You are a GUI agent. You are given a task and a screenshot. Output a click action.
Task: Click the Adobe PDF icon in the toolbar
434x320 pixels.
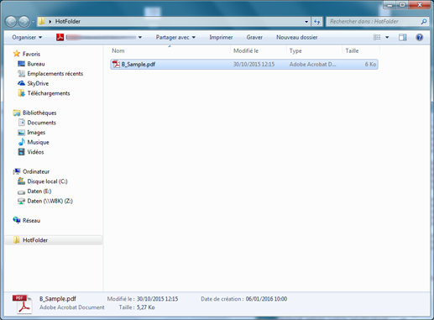click(x=60, y=37)
